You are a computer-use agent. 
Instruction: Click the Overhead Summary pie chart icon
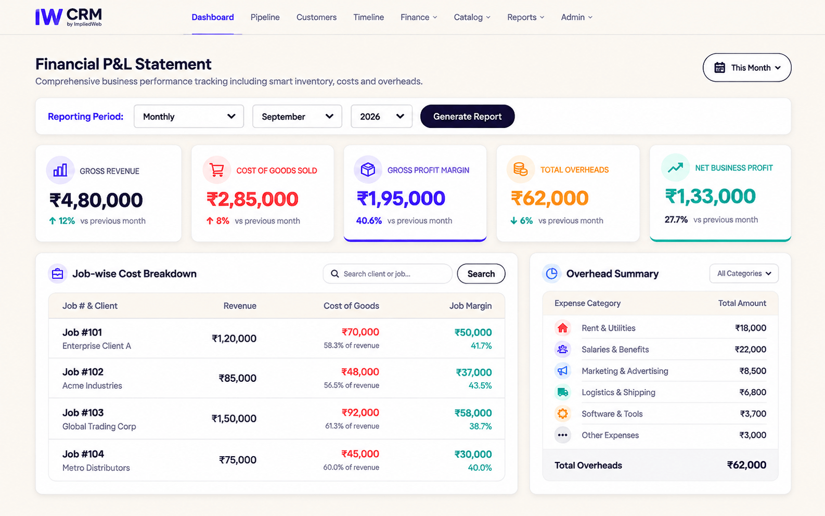coord(552,273)
